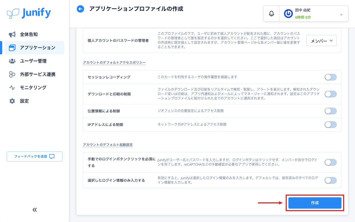Viewport: 355px width, 222px height.
Task: Enable IPアドレスによる制御 switch
Action: 331,125
